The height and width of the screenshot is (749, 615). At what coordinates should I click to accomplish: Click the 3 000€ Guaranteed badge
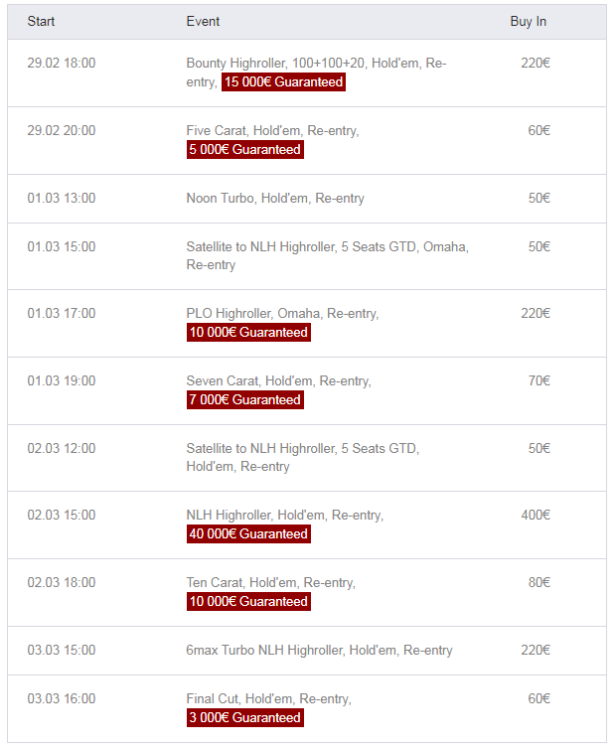click(x=244, y=718)
